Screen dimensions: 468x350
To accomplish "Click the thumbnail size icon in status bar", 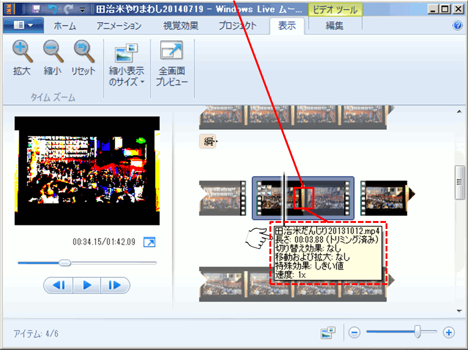I will tap(328, 333).
